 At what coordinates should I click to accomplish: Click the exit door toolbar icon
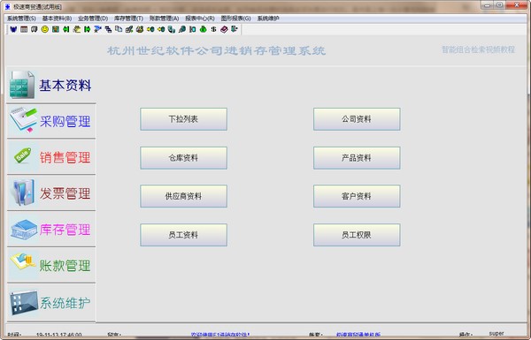pos(235,29)
